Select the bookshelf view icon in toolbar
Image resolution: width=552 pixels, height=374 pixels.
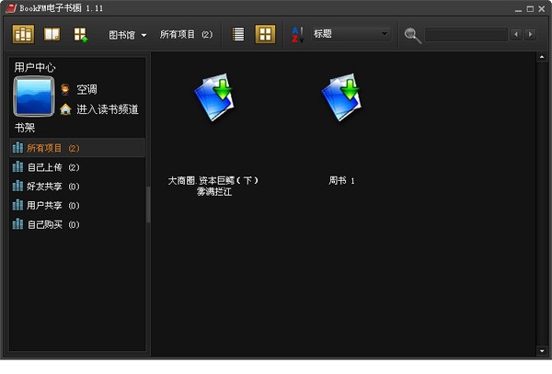pos(23,34)
